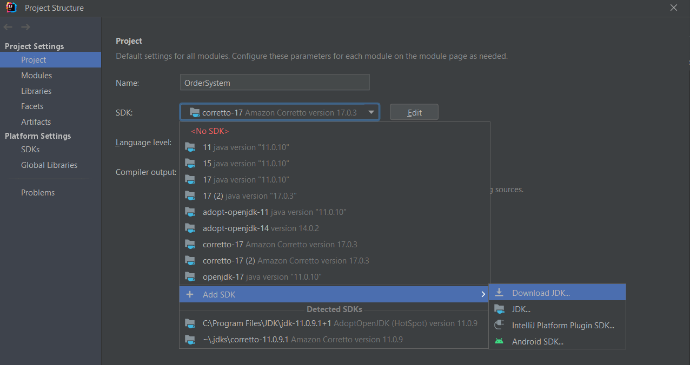Click the forward navigation arrow

click(25, 27)
